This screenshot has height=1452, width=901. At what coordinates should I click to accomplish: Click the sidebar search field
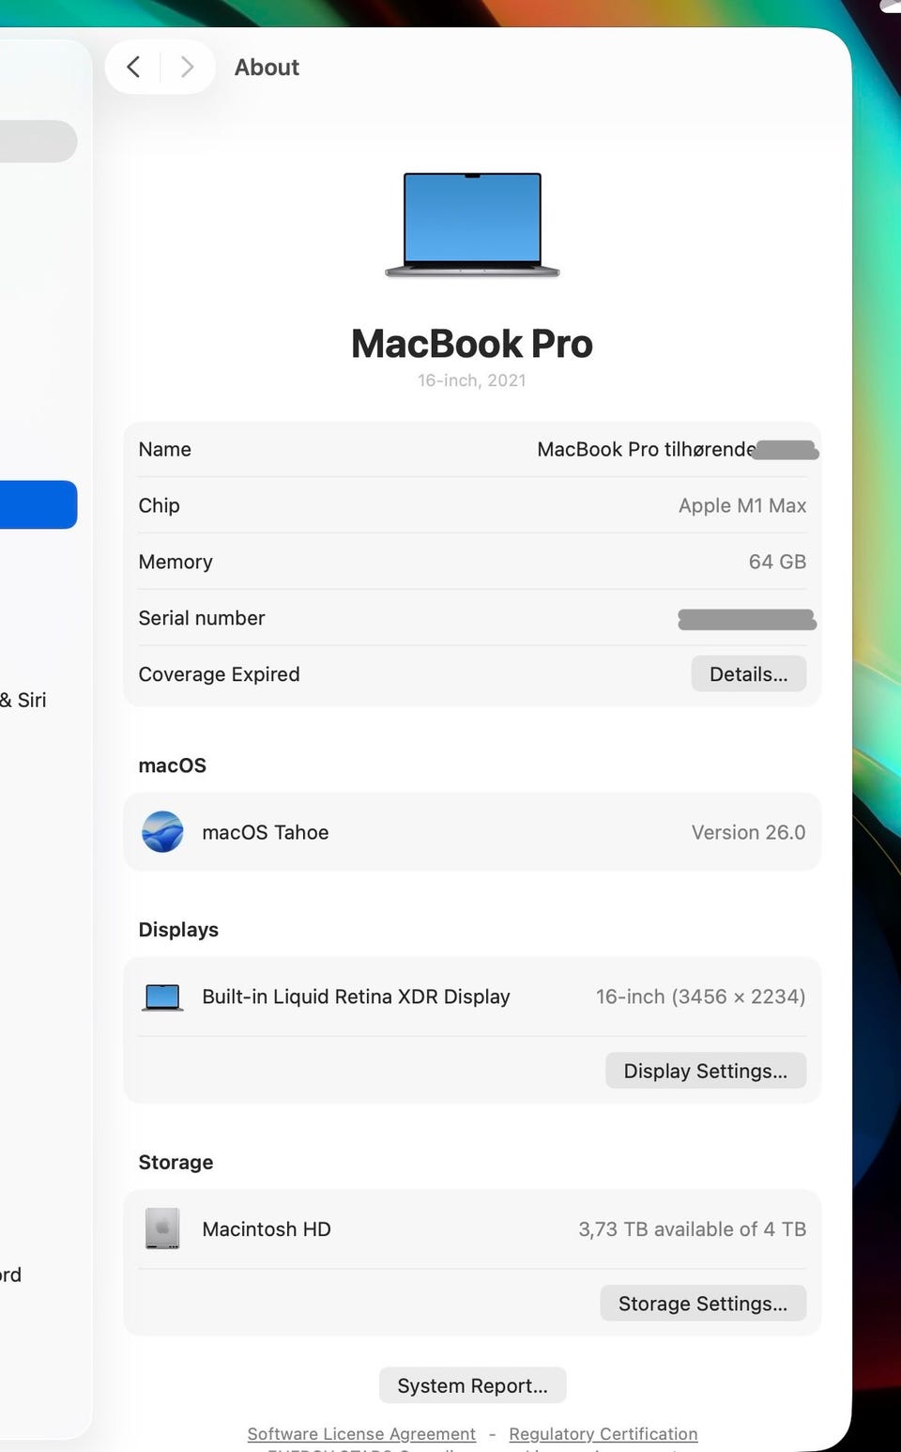pyautogui.click(x=38, y=141)
